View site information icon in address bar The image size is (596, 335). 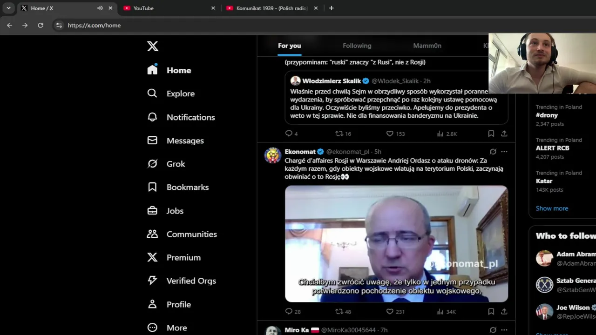(59, 25)
